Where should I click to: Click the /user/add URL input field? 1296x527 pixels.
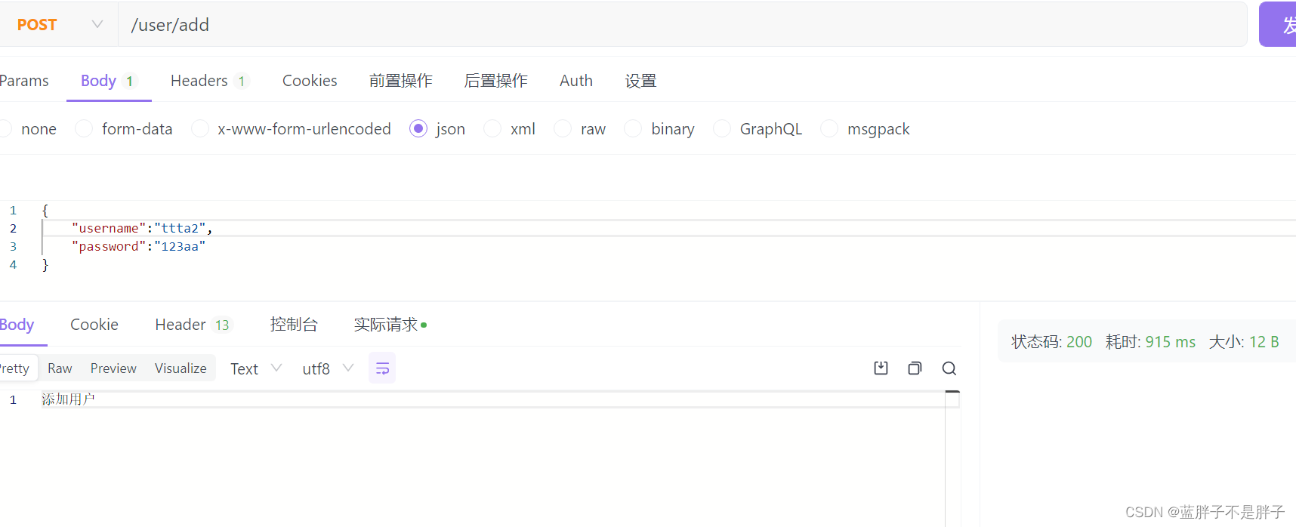(x=682, y=25)
